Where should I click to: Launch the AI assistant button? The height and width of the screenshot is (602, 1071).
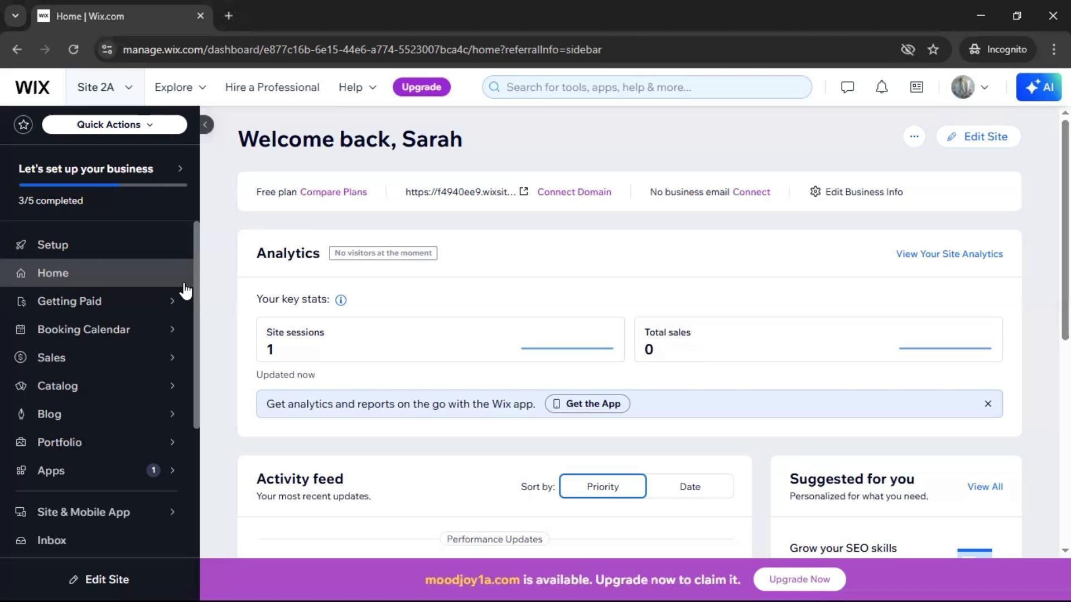pyautogui.click(x=1039, y=87)
